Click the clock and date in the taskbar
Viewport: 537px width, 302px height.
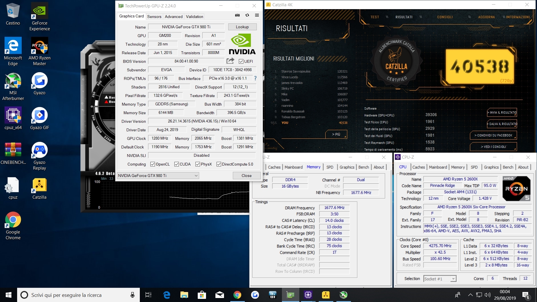[505, 295]
